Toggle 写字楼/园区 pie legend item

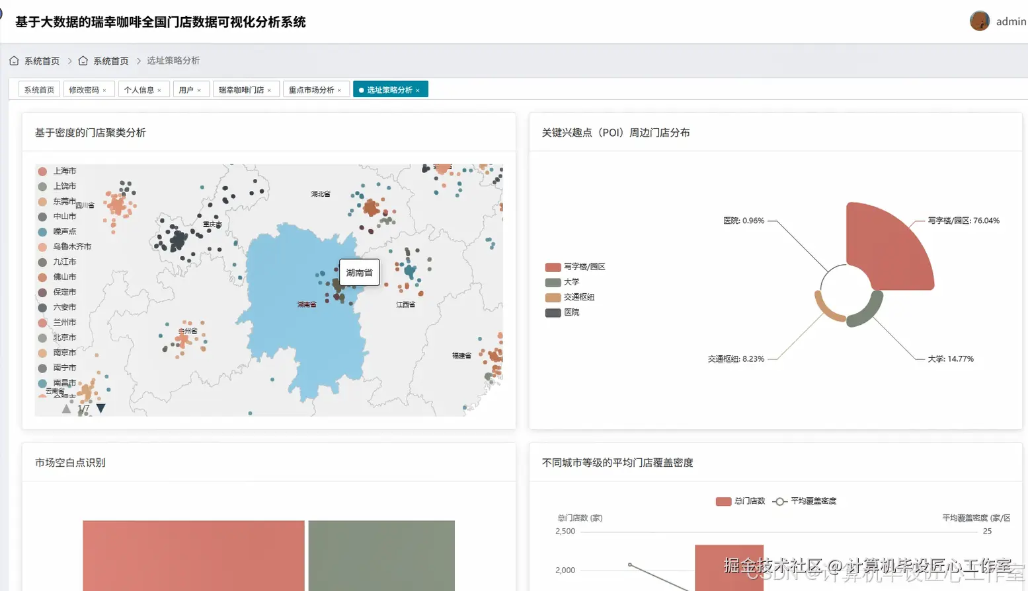[575, 267]
